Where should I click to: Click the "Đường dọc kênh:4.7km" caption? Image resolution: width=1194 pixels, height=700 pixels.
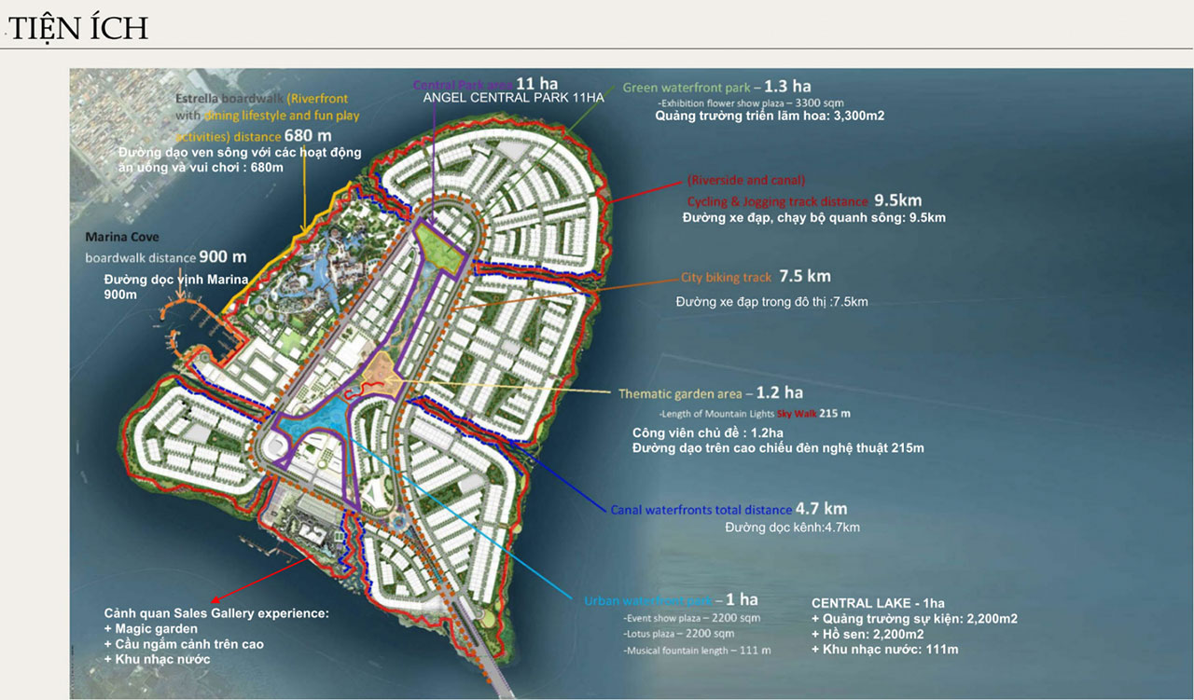pos(792,528)
